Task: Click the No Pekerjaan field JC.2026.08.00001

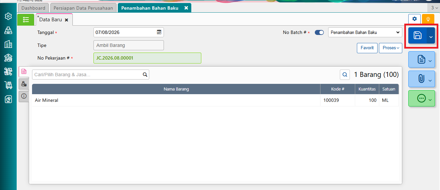Action: 147,58
